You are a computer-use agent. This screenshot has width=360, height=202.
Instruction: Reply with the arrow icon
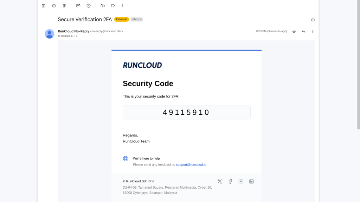tap(303, 32)
